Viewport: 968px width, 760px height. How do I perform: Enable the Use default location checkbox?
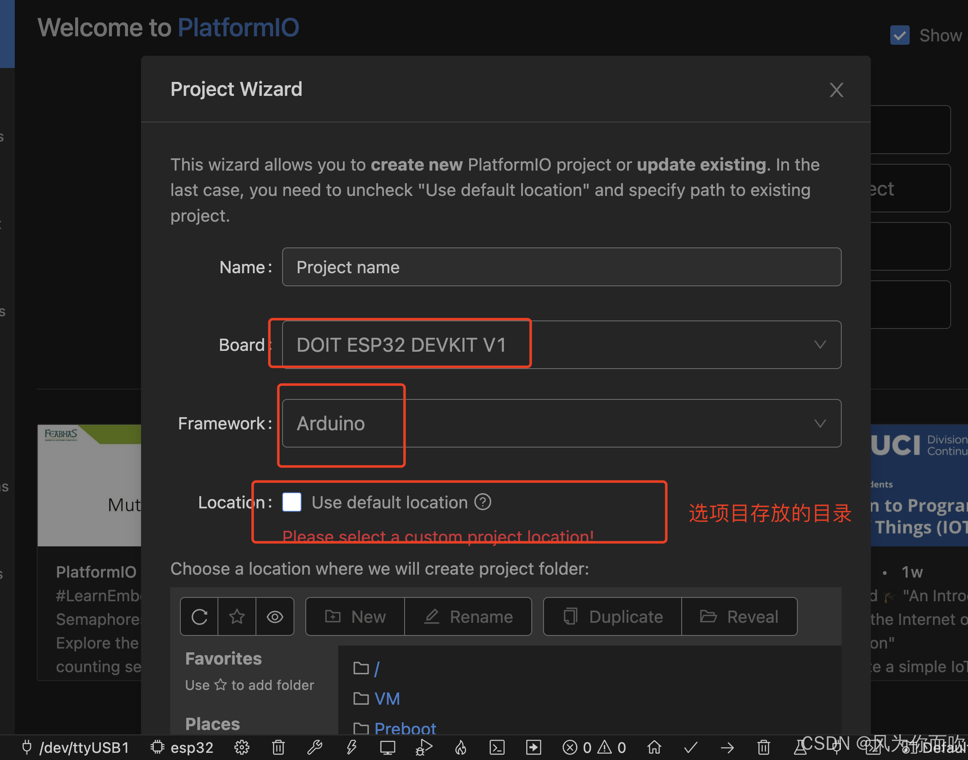click(x=292, y=502)
